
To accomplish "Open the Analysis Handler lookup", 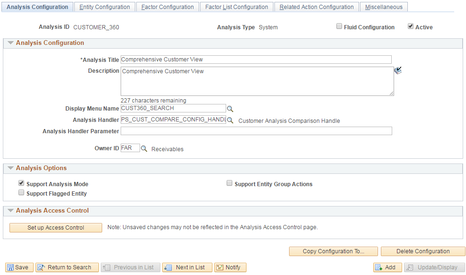I will click(230, 120).
